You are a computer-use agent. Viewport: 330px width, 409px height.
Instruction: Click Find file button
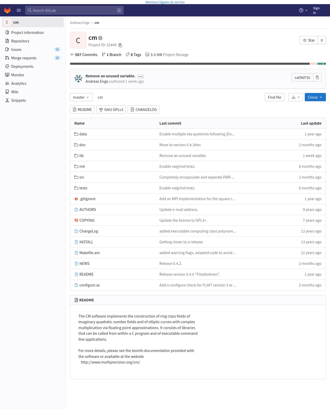click(274, 97)
